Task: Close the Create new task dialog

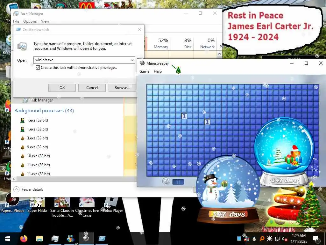Action: pyautogui.click(x=139, y=30)
